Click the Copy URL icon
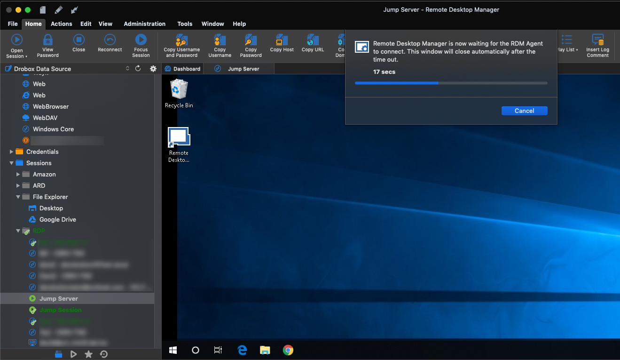Screen dimensions: 620x360 313,40
